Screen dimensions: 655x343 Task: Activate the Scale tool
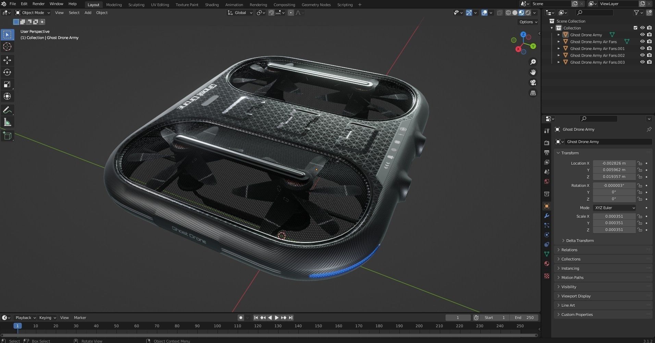coord(7,85)
